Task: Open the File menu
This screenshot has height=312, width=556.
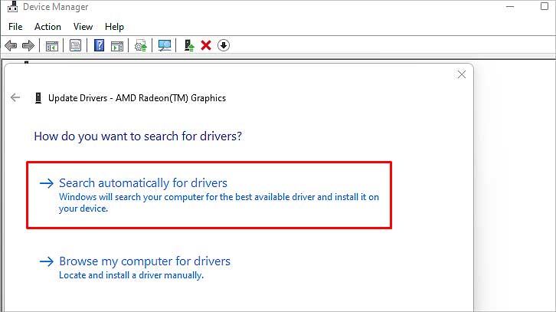Action: point(15,27)
